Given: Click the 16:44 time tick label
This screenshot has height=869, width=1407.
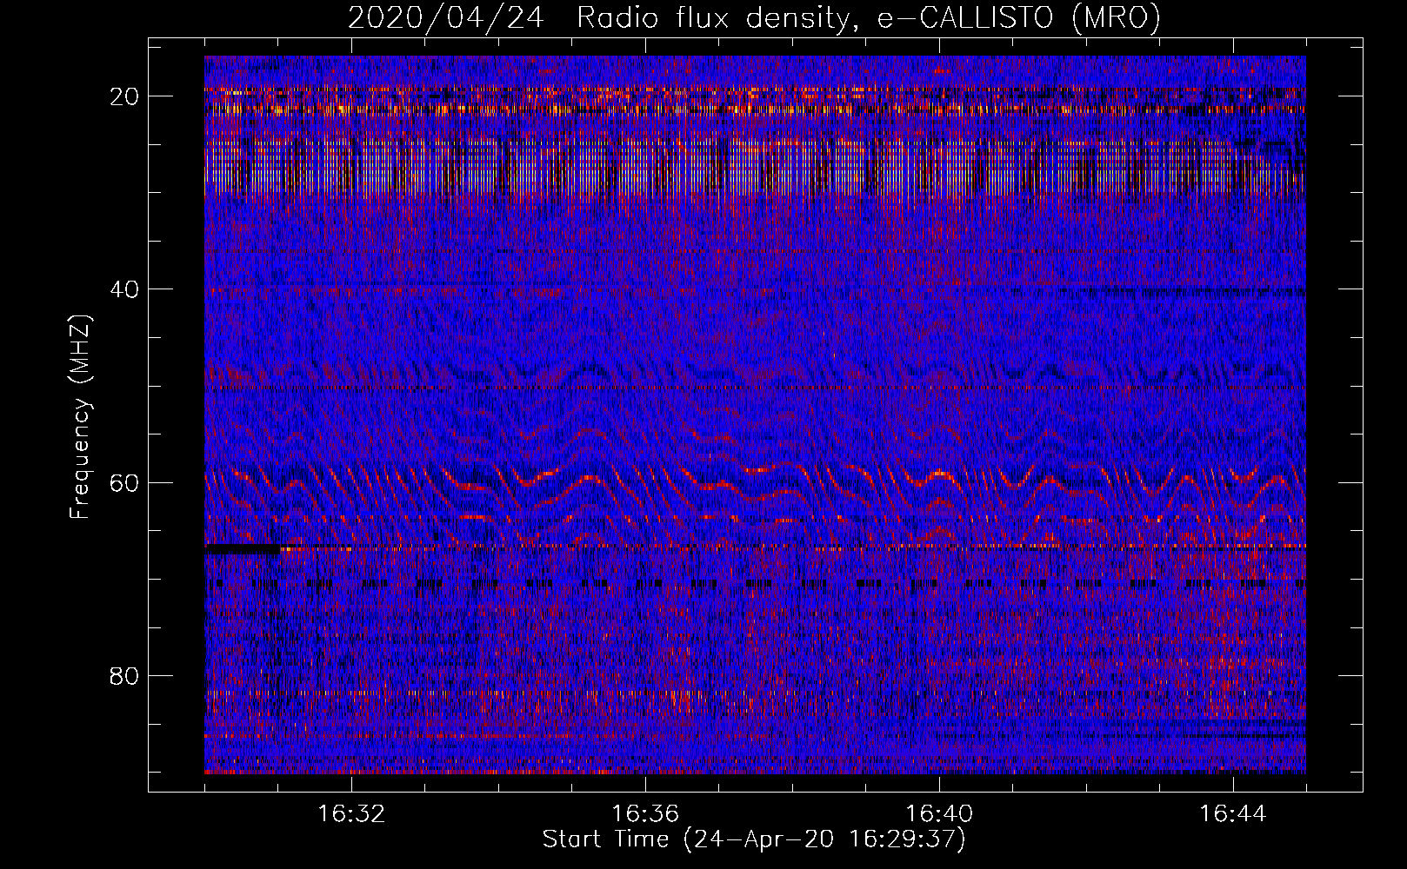Looking at the screenshot, I should click(x=1233, y=814).
